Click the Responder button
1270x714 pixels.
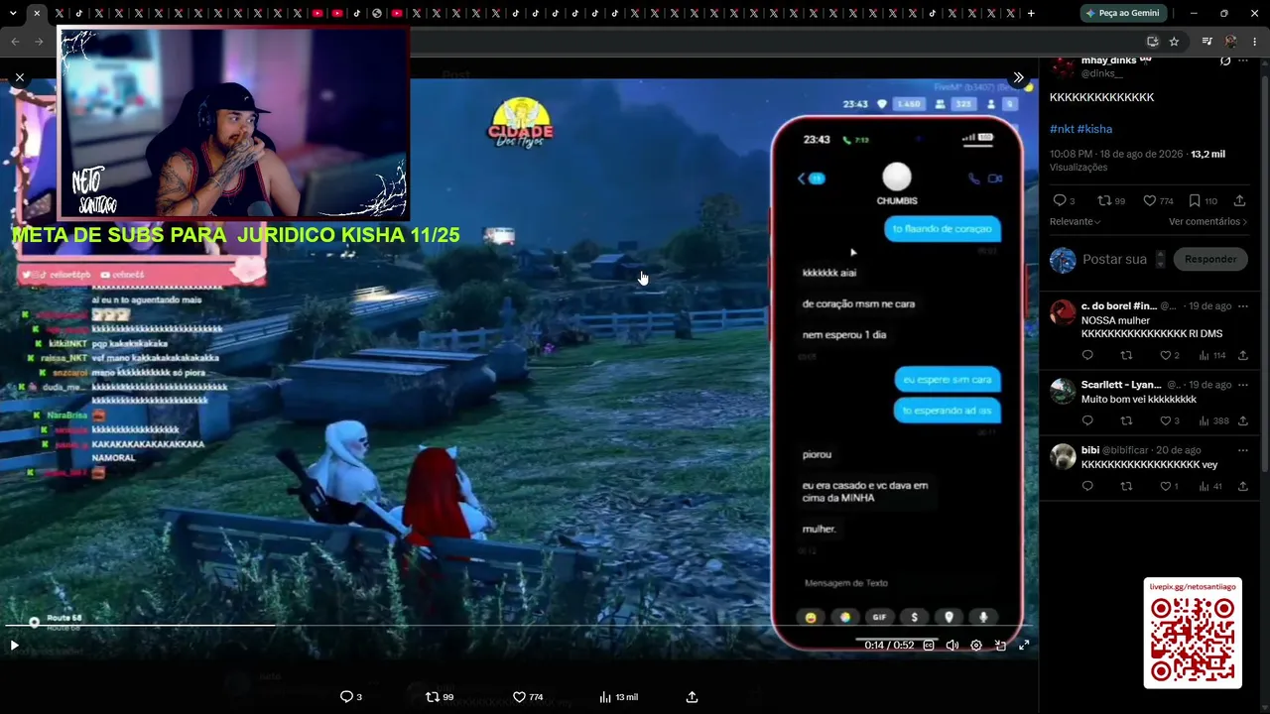click(1210, 260)
